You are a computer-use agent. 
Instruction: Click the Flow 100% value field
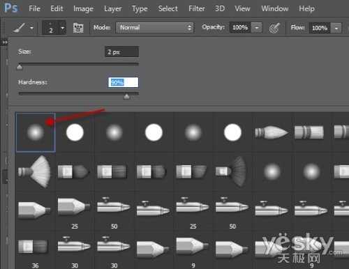click(x=320, y=28)
